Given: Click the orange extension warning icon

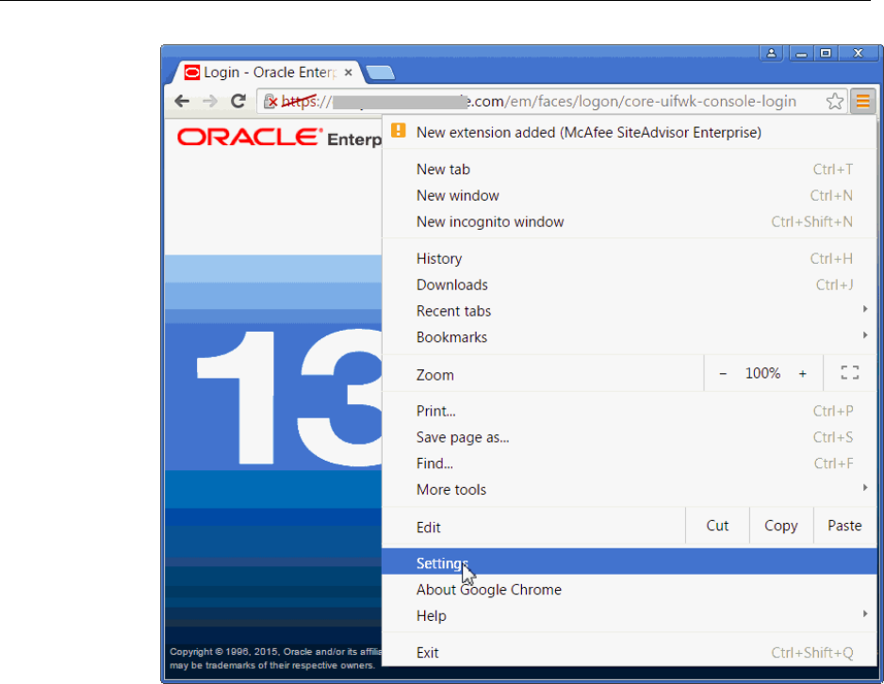Looking at the screenshot, I should pos(398,131).
